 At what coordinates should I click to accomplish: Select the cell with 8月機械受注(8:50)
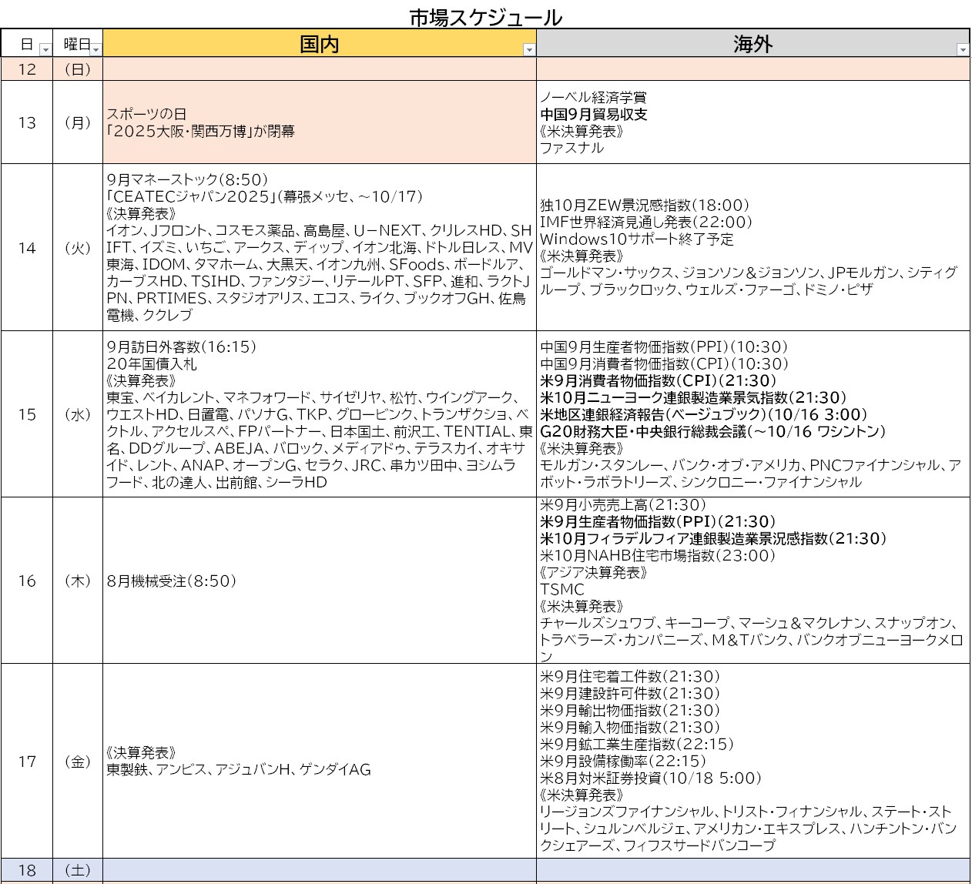click(319, 581)
